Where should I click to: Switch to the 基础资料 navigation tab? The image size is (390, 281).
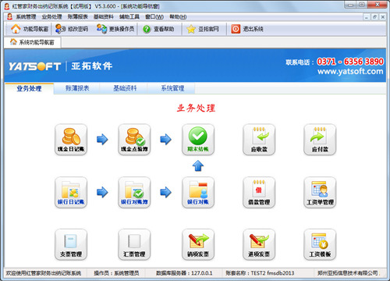[x=125, y=88]
